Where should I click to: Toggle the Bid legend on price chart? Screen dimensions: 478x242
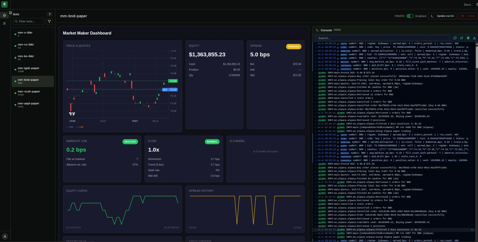point(70,127)
